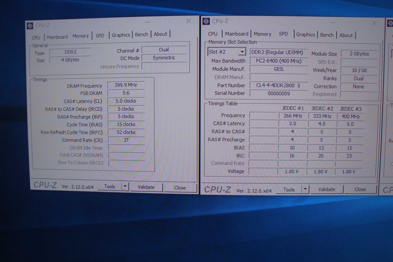The width and height of the screenshot is (393, 262).
Task: Click DDR2 (Regular UDIMM) module type field
Action: 279,52
